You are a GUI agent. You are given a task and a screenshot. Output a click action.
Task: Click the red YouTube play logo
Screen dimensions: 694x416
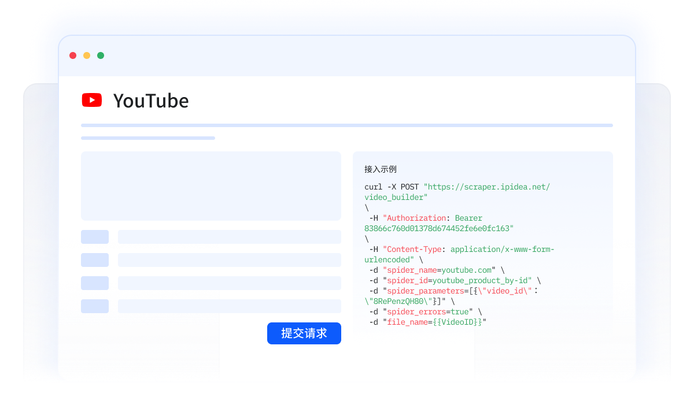click(x=92, y=101)
